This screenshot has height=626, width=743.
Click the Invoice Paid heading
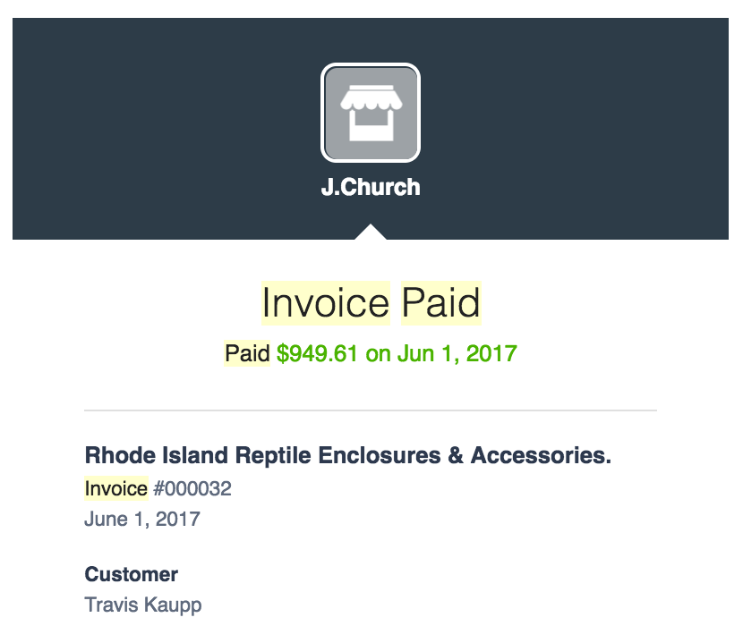coord(371,303)
